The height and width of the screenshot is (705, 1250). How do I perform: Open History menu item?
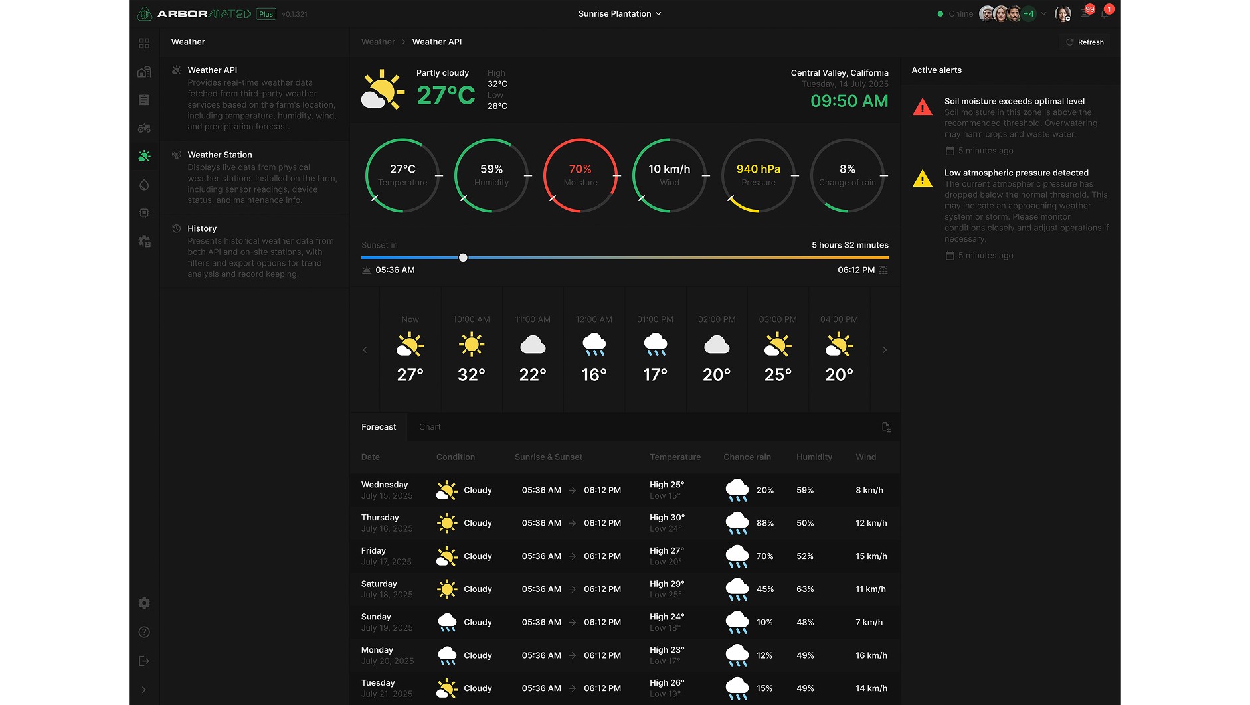tap(255, 251)
